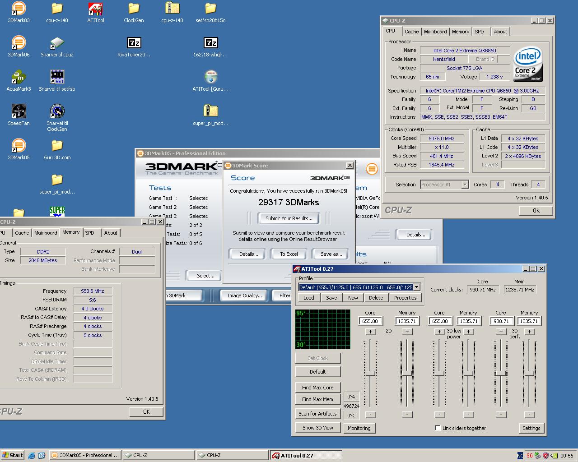Open the Snarvei til setfsb shortcut
Viewport: 578px width, 462px height.
(x=57, y=81)
